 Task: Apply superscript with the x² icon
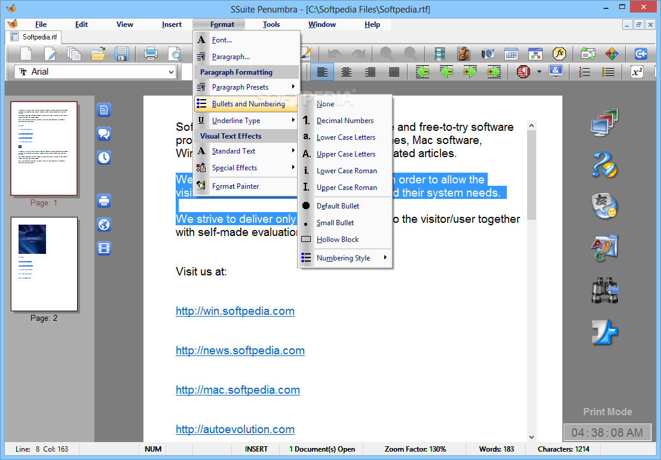[x=637, y=72]
